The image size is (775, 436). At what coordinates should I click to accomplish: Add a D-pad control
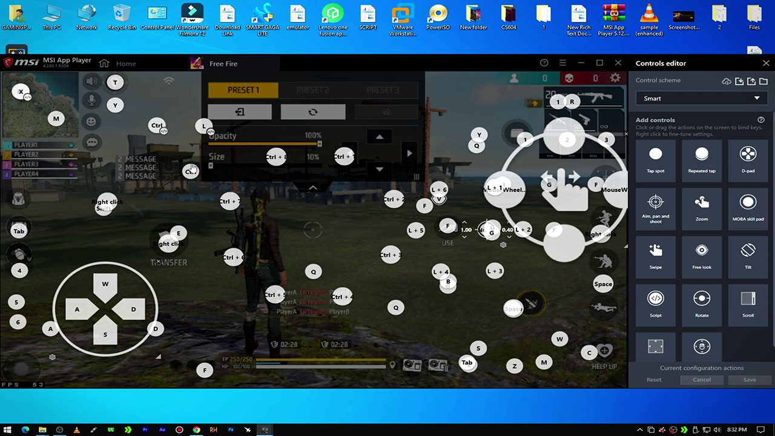[748, 159]
